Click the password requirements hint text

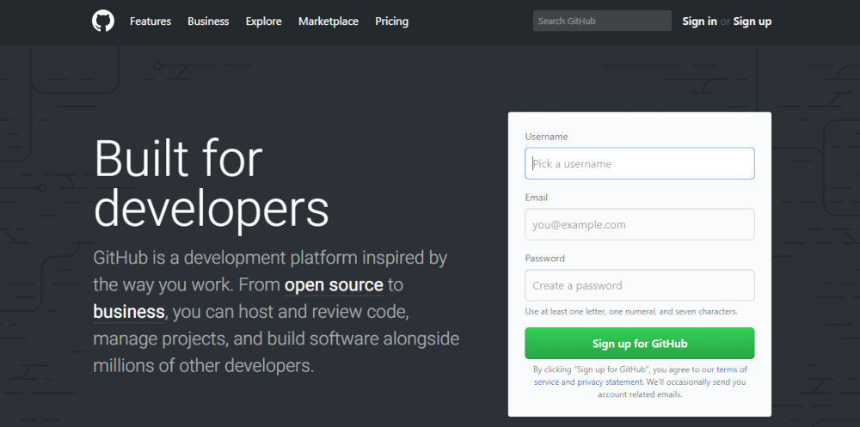pyautogui.click(x=631, y=311)
